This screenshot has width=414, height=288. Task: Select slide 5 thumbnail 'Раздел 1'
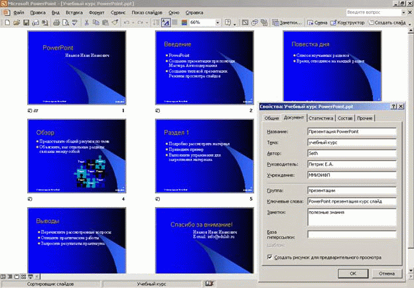click(x=204, y=156)
